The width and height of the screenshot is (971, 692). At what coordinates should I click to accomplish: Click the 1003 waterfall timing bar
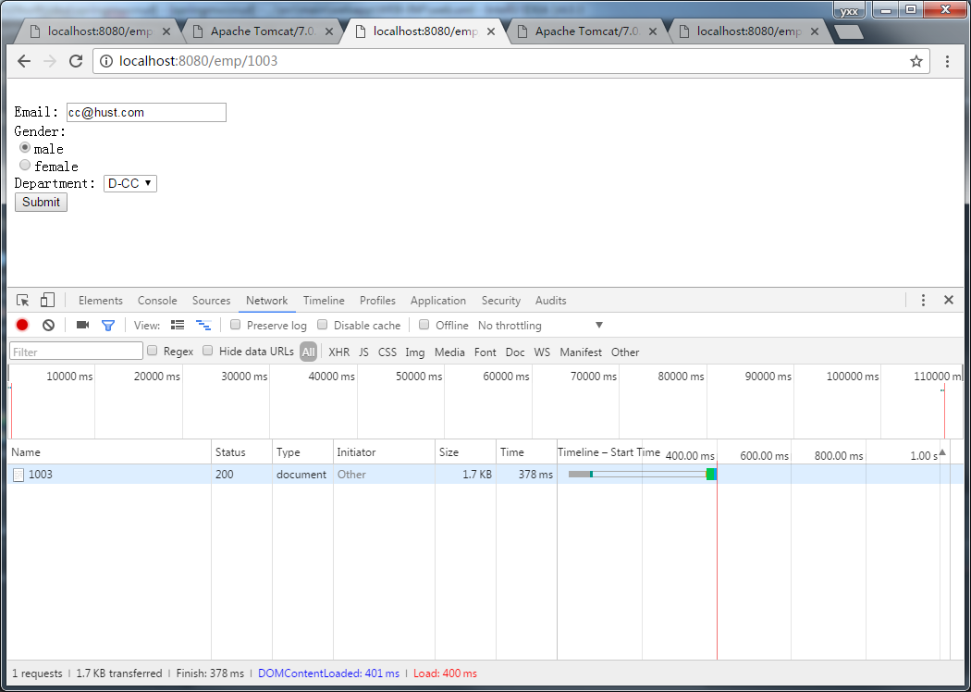(x=642, y=474)
